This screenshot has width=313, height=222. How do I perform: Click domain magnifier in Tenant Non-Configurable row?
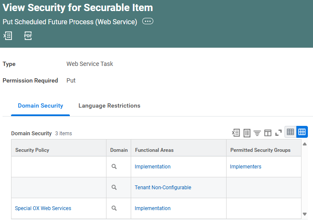[114, 188]
